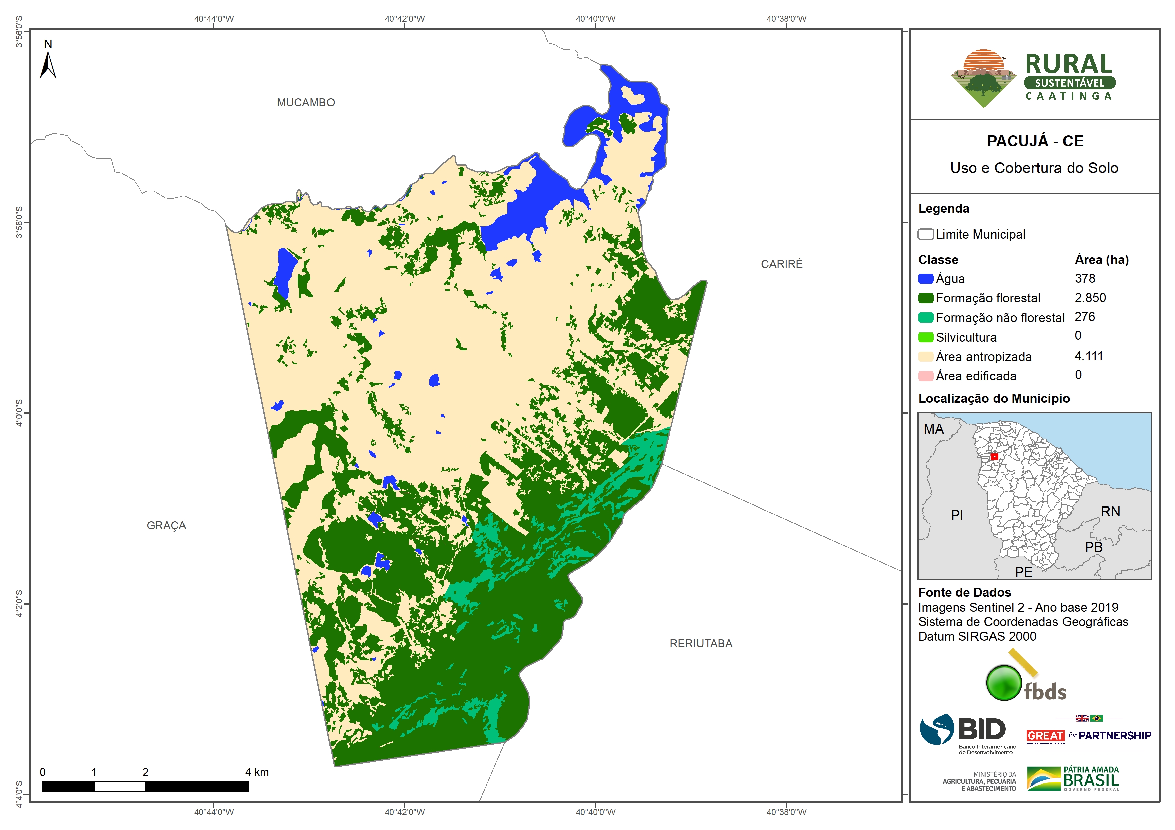Click the Pátria Amada Brasil logo
The width and height of the screenshot is (1175, 830).
(x=1073, y=779)
